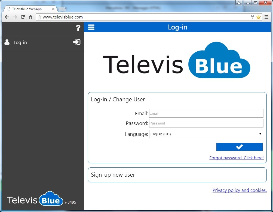Open the Language dropdown
The height and width of the screenshot is (212, 273).
coord(206,134)
